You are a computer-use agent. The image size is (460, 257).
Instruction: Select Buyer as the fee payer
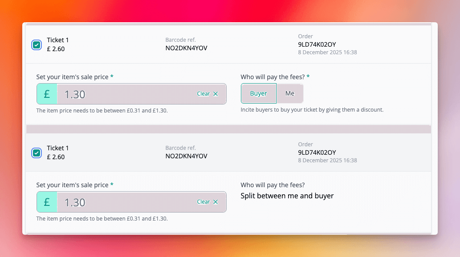click(258, 93)
